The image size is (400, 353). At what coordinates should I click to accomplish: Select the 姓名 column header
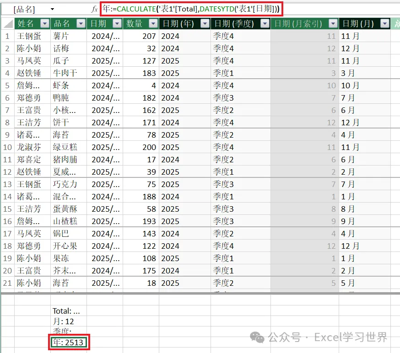26,24
